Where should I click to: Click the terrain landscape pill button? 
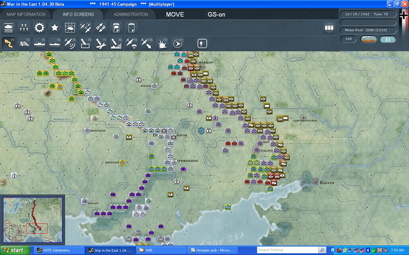pos(369,39)
